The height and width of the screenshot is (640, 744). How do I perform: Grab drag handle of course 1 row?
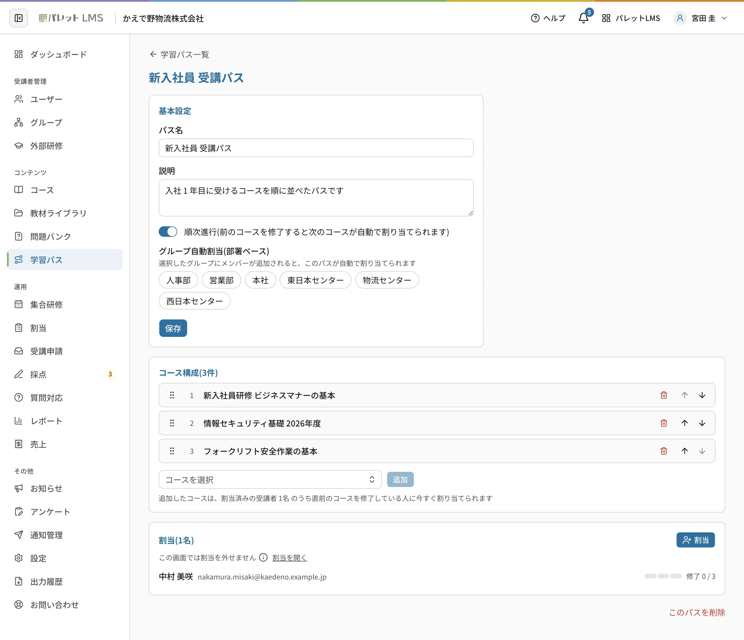coord(172,395)
